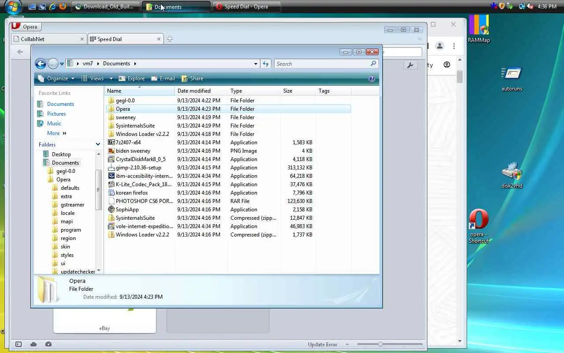Open the disk2vhd desktop icon

coord(512,176)
